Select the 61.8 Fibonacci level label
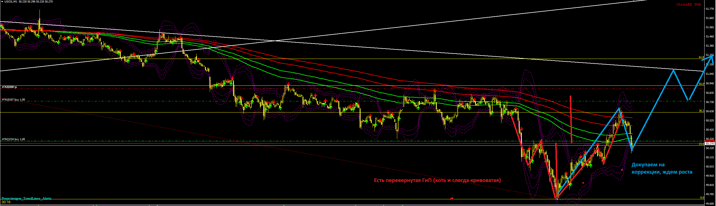 click(701, 57)
